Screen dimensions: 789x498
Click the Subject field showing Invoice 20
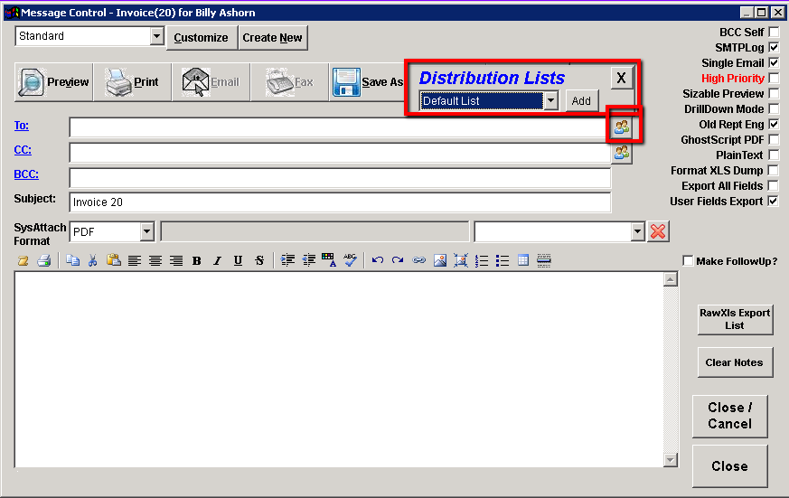tap(340, 202)
